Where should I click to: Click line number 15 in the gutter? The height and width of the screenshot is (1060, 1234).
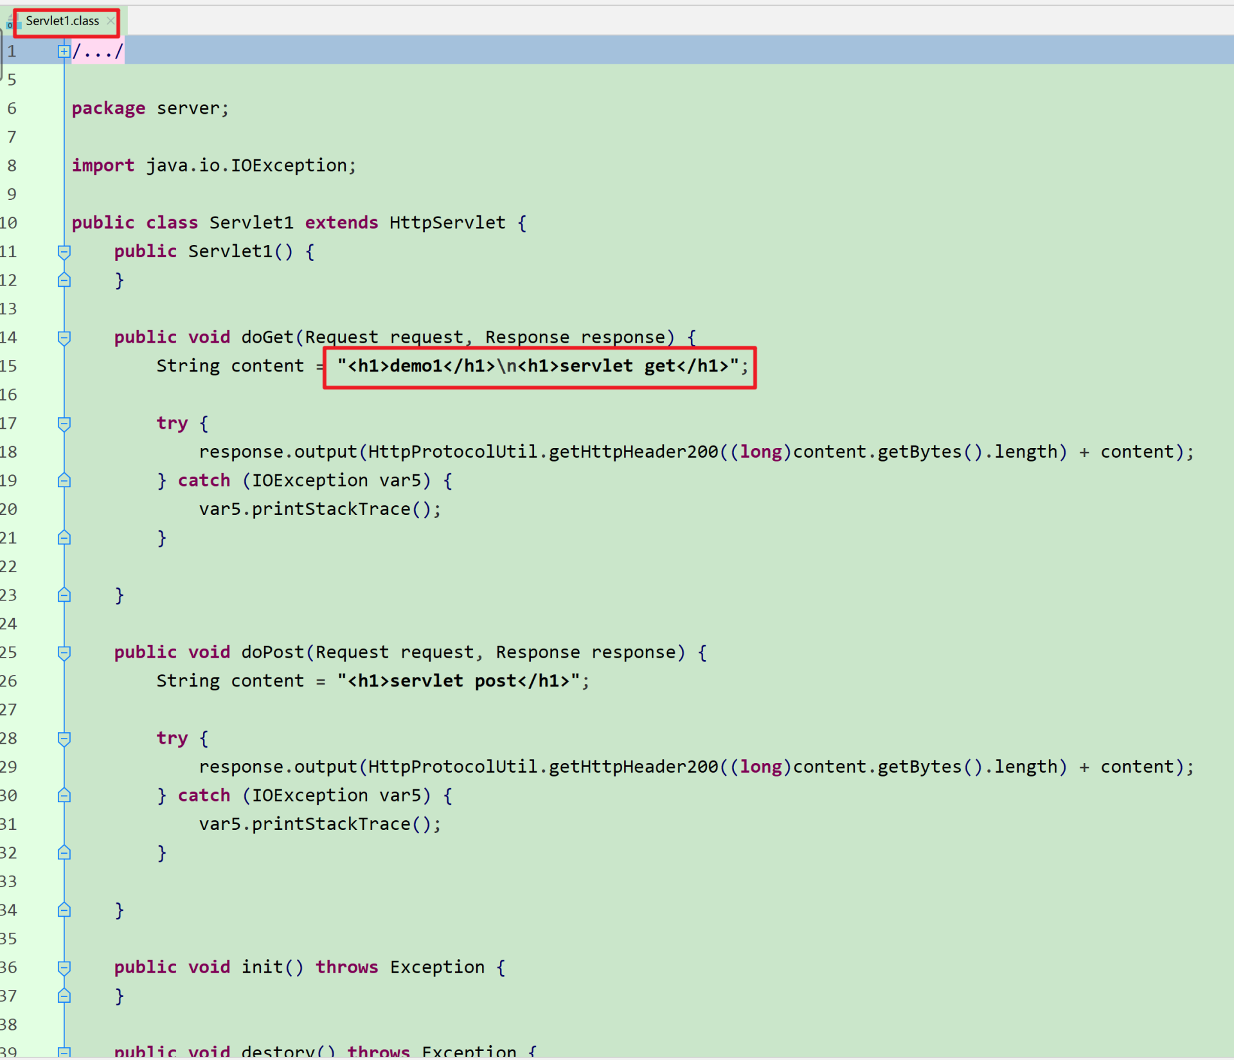pyautogui.click(x=9, y=366)
